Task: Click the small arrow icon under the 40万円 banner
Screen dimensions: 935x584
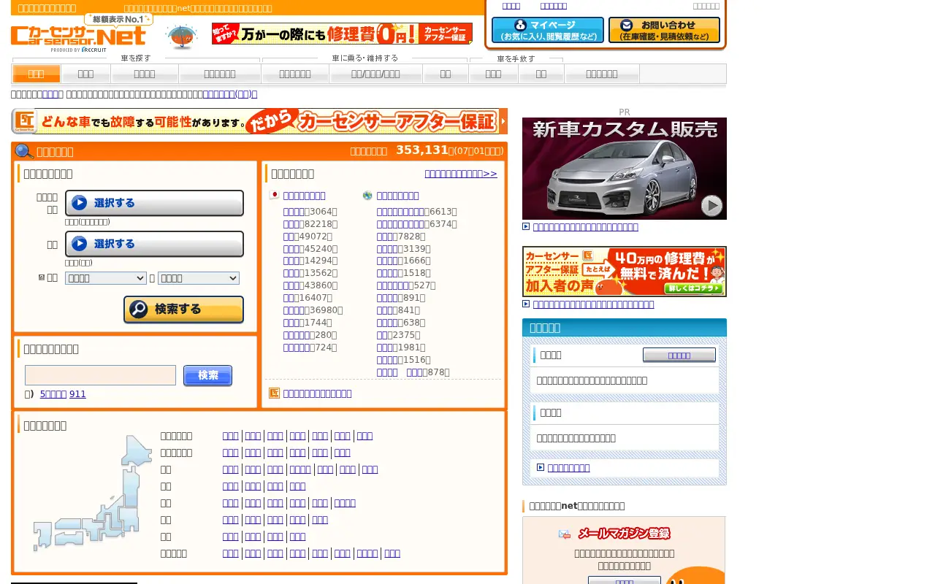Action: click(526, 304)
